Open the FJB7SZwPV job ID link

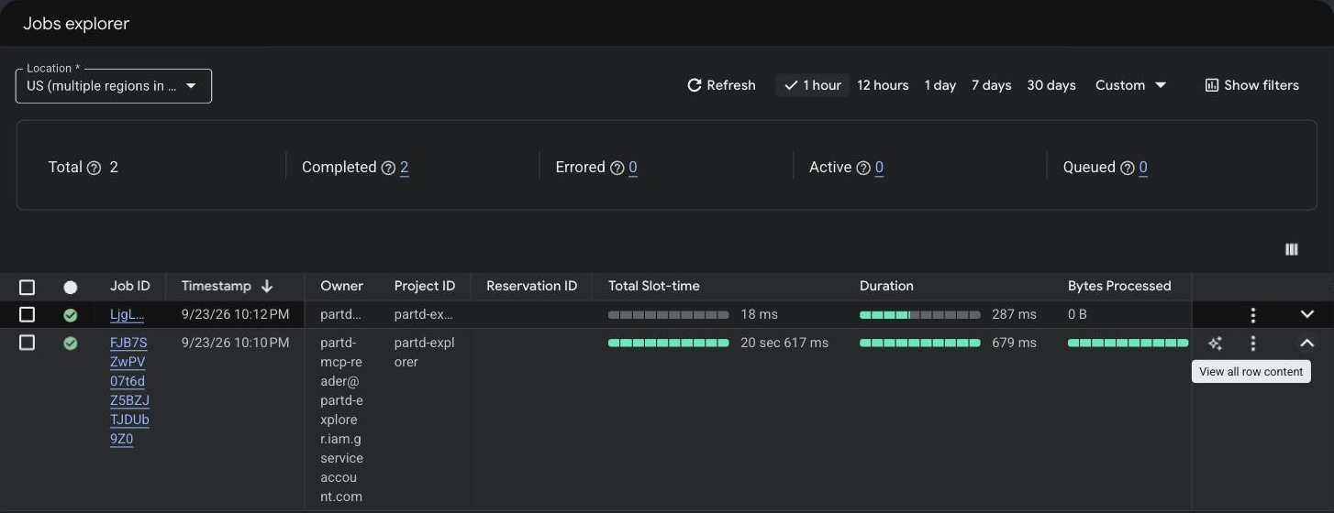129,391
